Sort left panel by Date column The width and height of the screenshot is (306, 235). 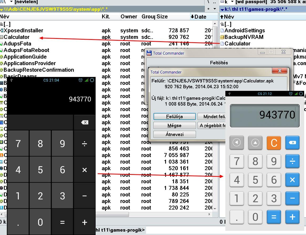coord(204,17)
